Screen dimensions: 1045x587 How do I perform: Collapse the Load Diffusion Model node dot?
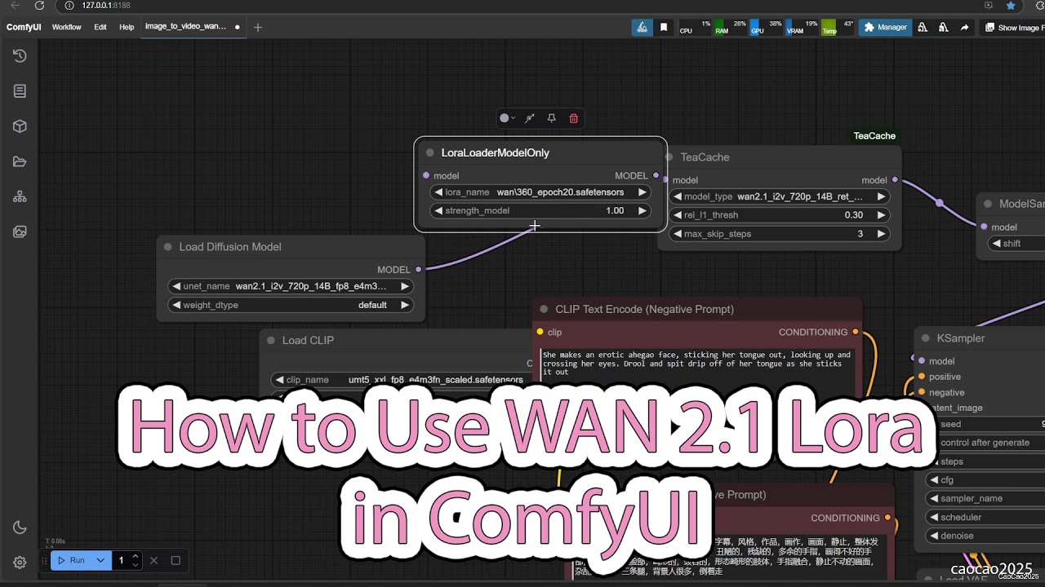point(168,247)
